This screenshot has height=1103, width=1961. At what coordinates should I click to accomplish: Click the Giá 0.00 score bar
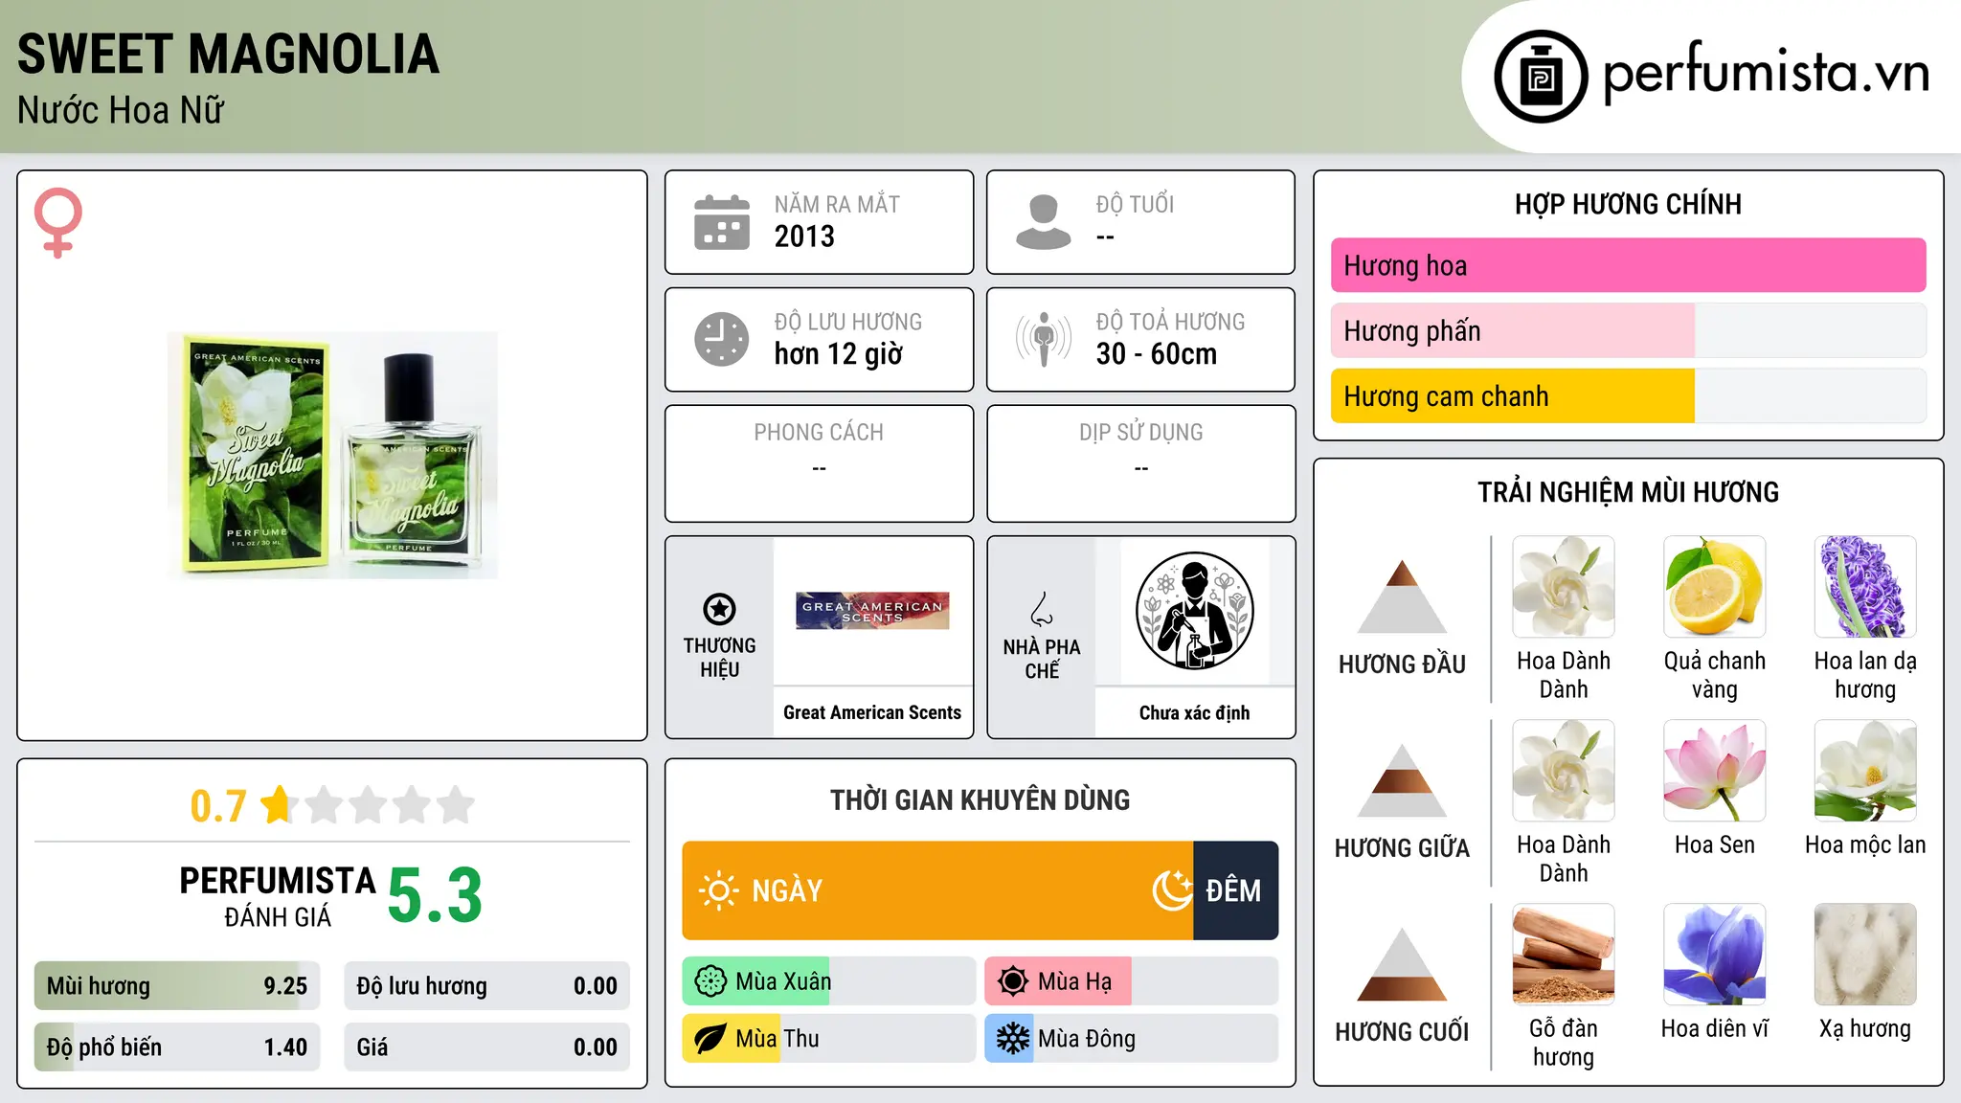coord(486,1047)
